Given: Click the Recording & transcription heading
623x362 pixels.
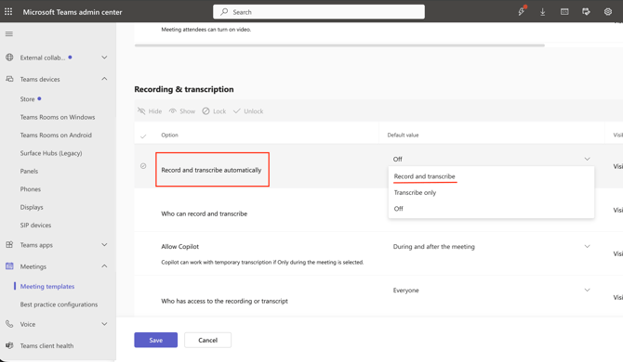Looking at the screenshot, I should pyautogui.click(x=184, y=89).
